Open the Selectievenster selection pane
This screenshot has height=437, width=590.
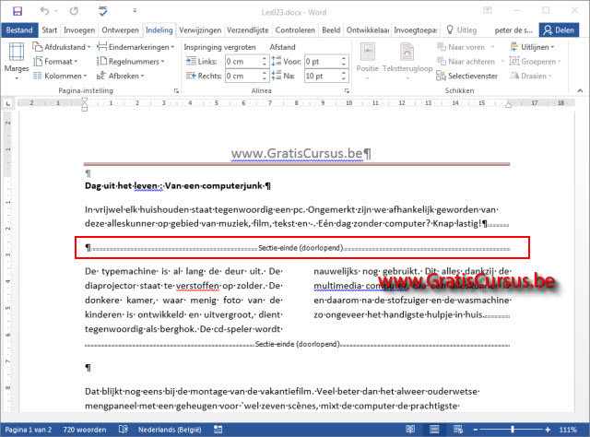[x=467, y=76]
